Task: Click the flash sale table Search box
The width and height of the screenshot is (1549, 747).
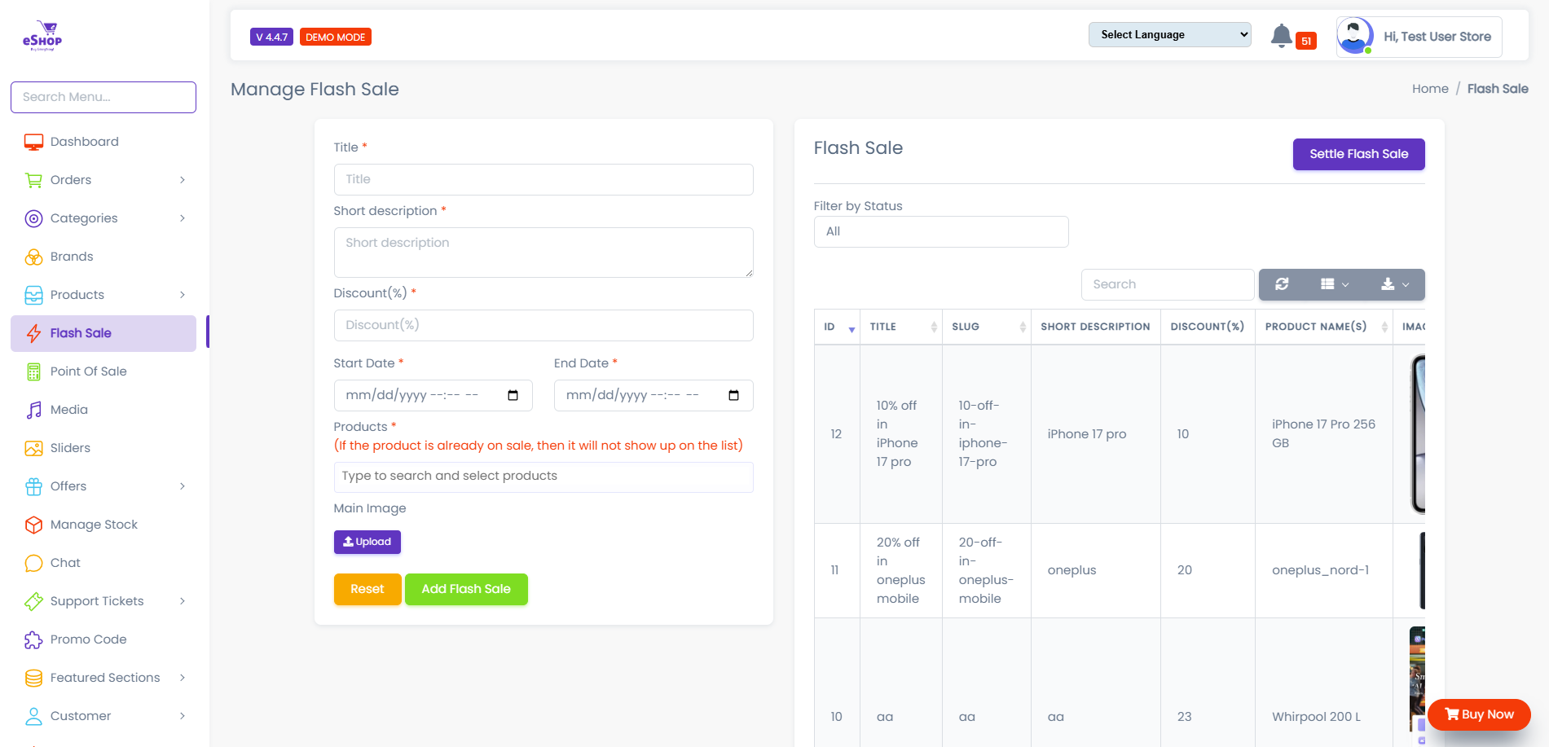Action: [1168, 284]
